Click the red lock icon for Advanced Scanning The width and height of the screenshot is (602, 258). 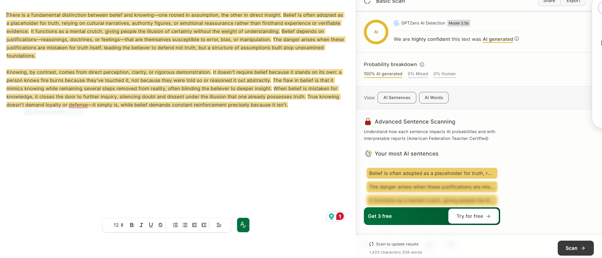[368, 122]
